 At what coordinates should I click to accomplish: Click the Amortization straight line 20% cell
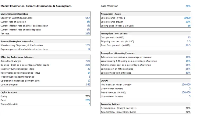point(188,112)
